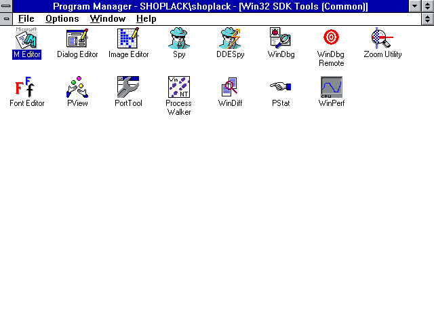Select the M Editor program icon

[x=26, y=38]
